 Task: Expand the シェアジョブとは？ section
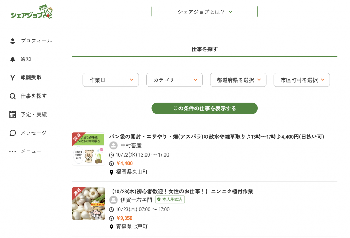click(x=204, y=12)
